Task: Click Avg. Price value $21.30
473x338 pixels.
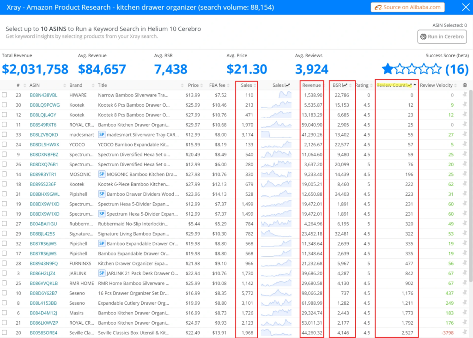Action: (x=247, y=69)
